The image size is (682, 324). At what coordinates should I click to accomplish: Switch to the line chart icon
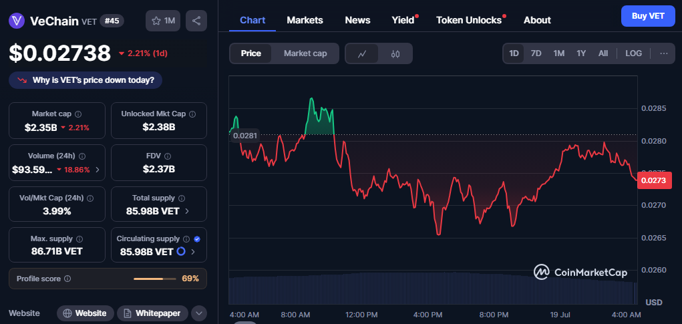(x=362, y=53)
